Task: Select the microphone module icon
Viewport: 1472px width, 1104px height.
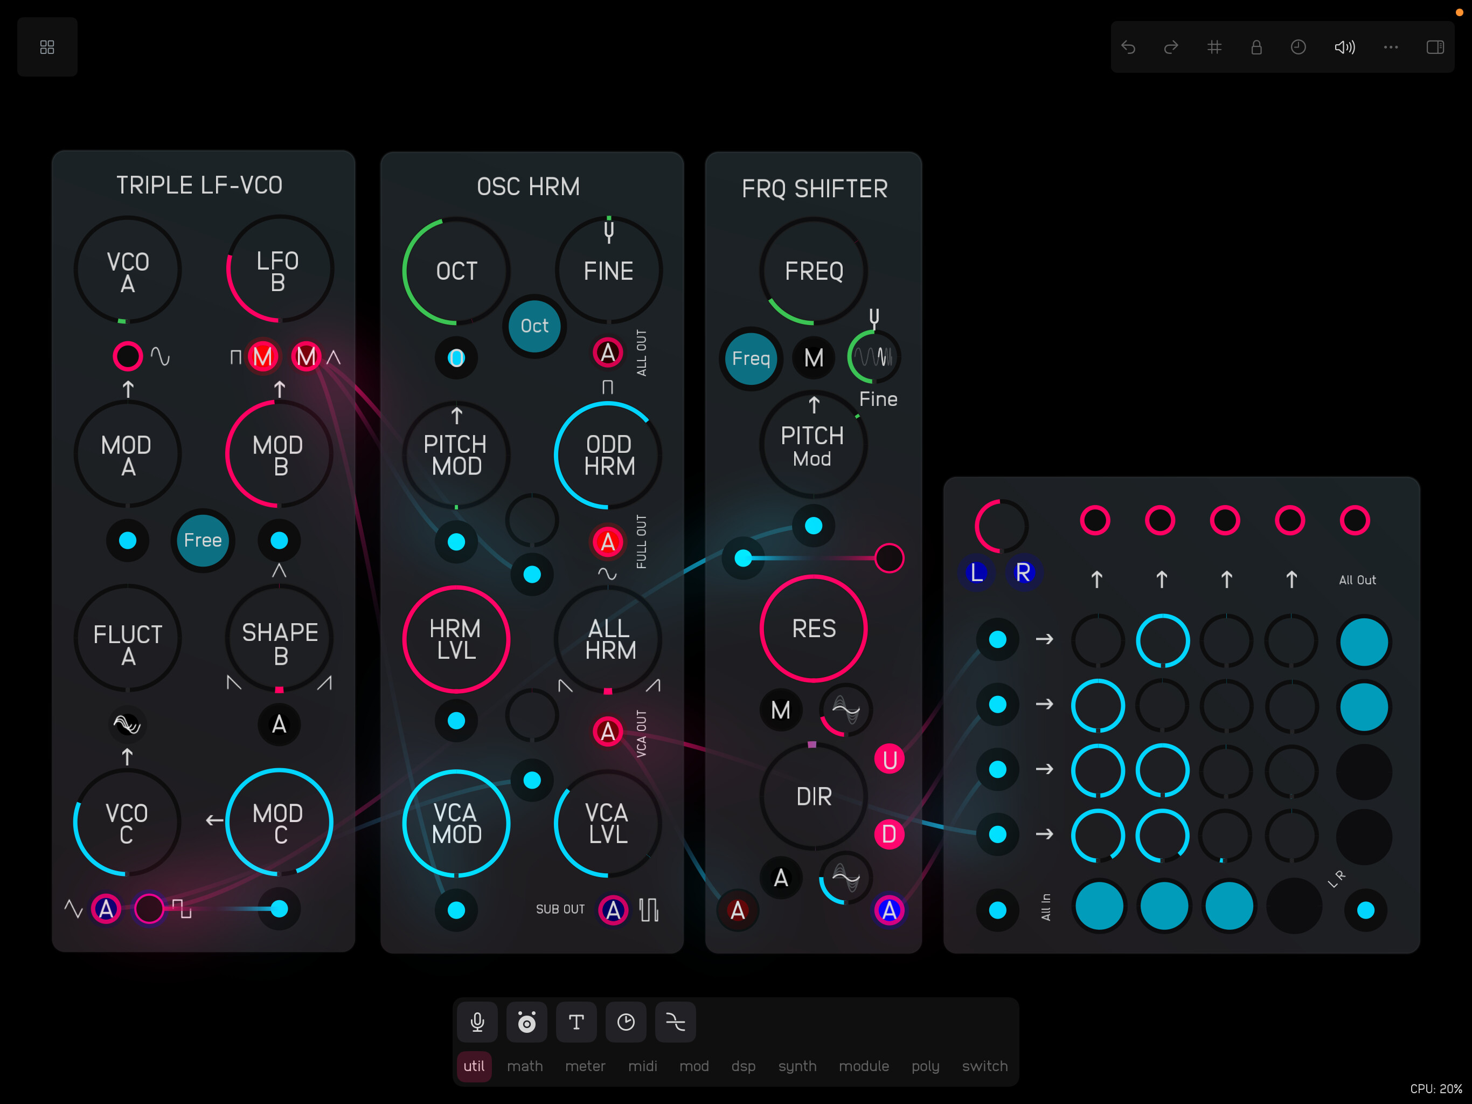Action: click(x=477, y=1022)
